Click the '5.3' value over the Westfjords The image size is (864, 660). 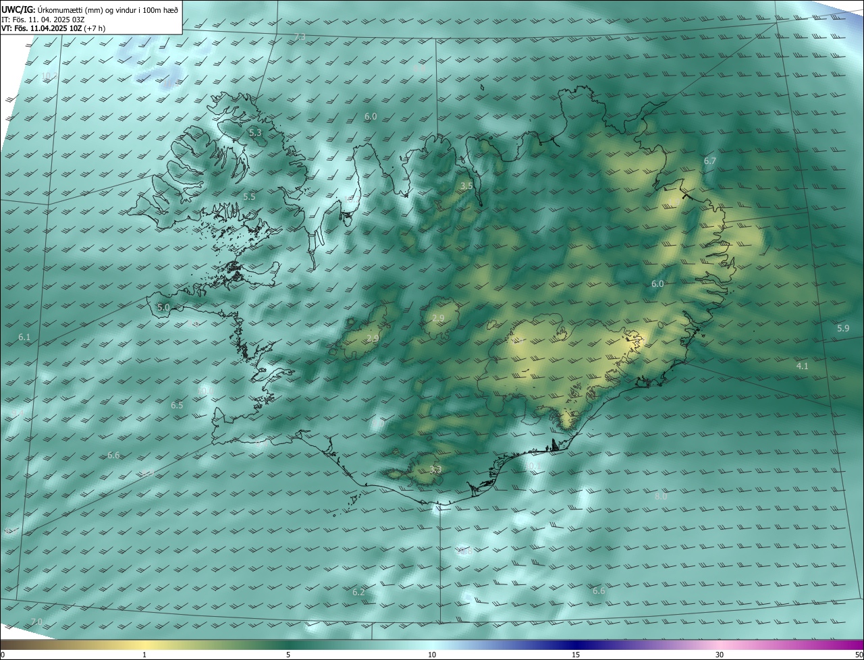point(255,133)
